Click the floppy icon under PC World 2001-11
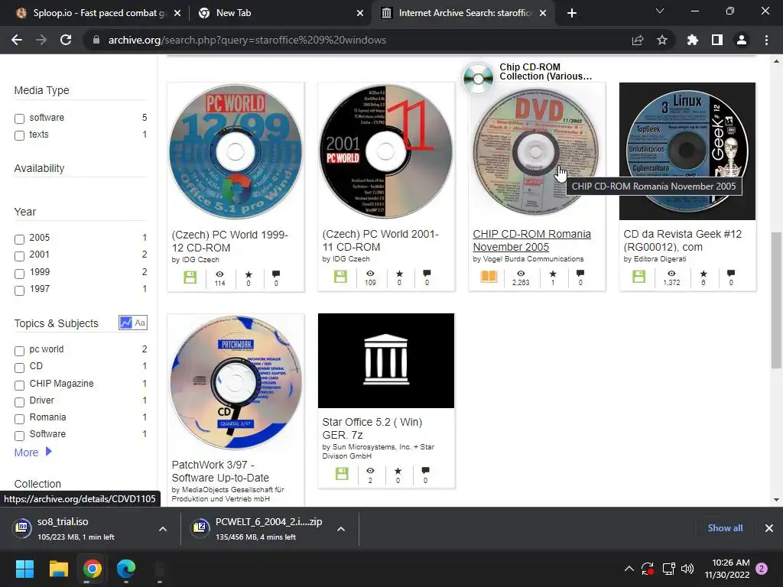Screen dimensions: 783x587 coord(340,277)
